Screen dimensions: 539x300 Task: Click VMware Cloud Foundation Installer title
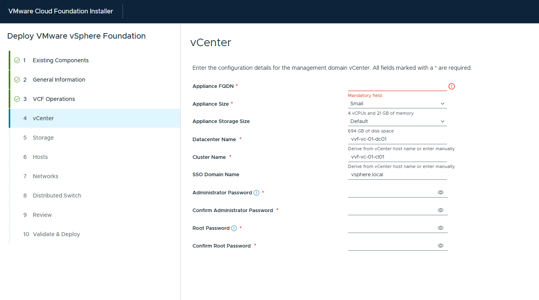pos(60,11)
